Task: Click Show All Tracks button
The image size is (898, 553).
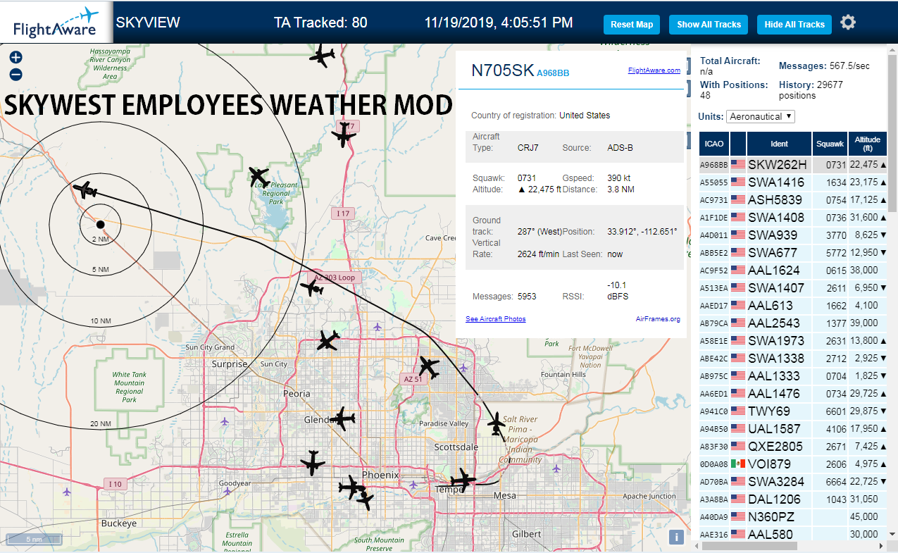Action: point(709,24)
